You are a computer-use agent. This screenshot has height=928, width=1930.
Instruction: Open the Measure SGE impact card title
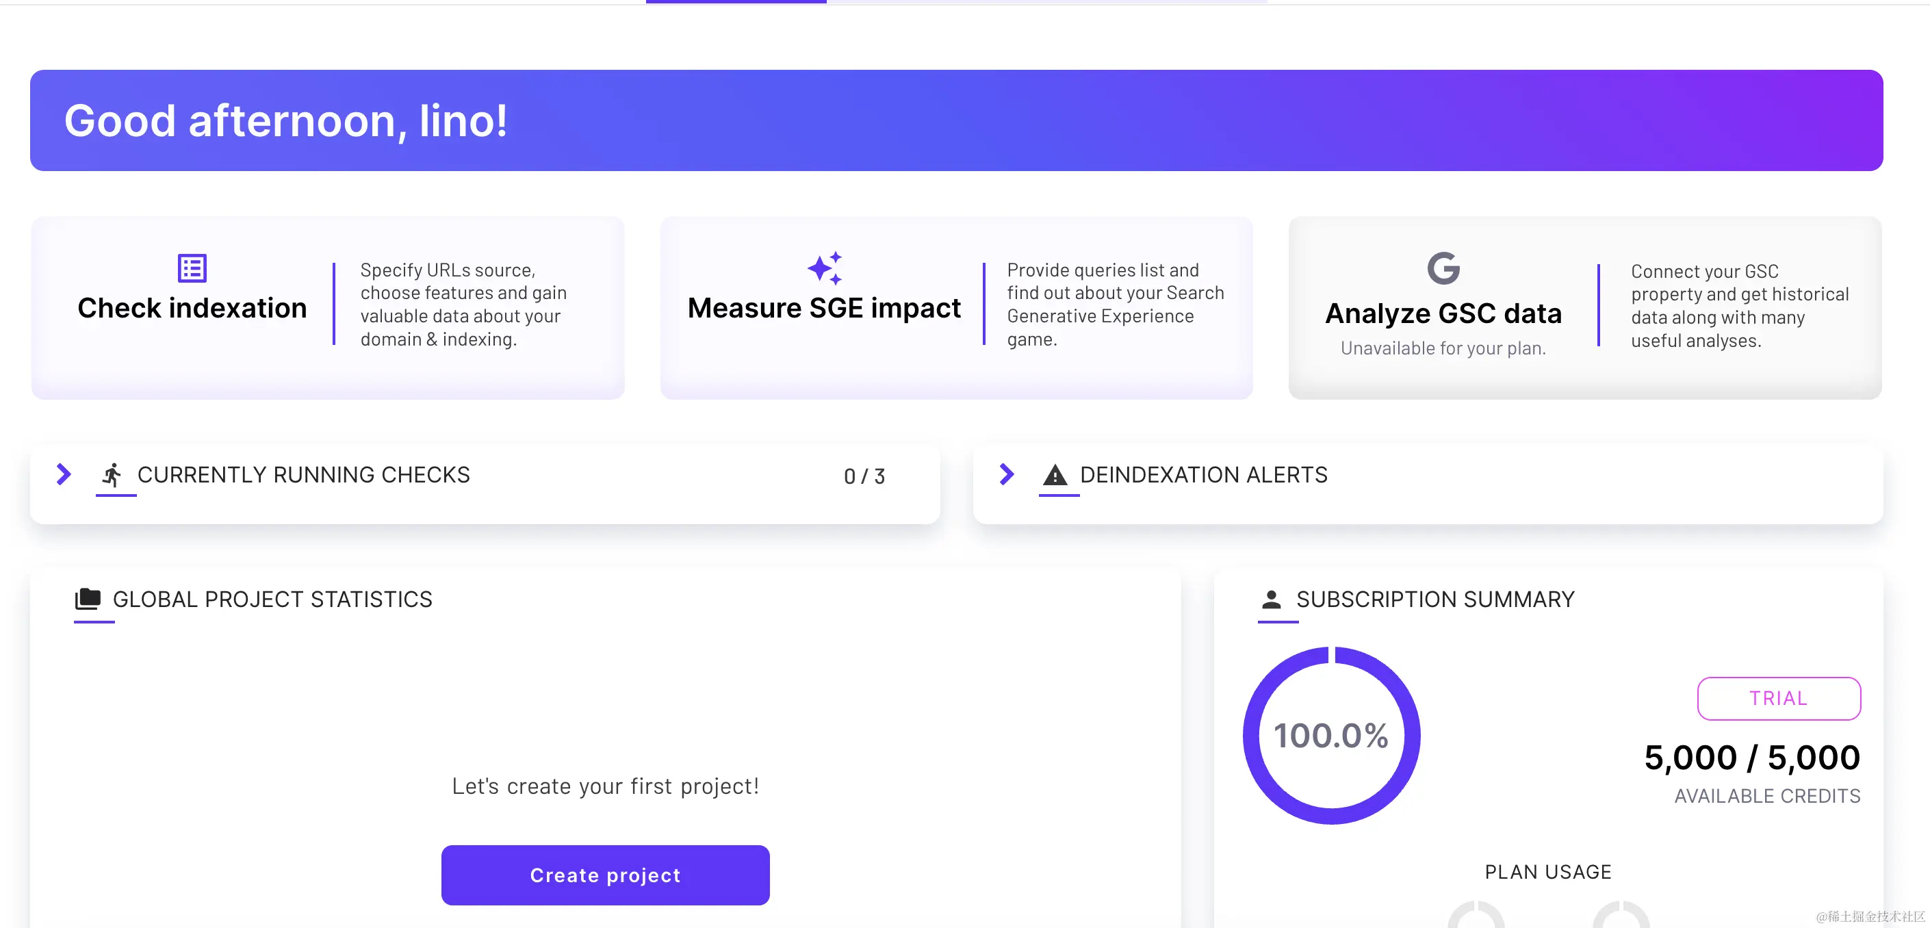823,308
